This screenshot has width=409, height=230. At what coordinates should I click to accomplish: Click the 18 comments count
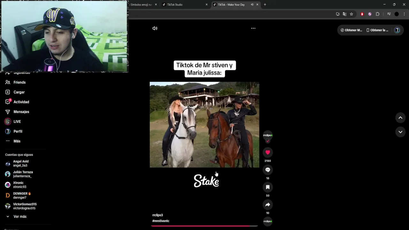point(268,178)
